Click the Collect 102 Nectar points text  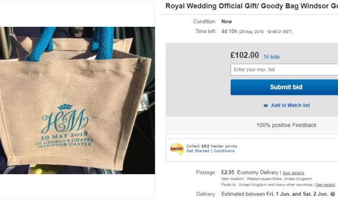click(x=211, y=146)
